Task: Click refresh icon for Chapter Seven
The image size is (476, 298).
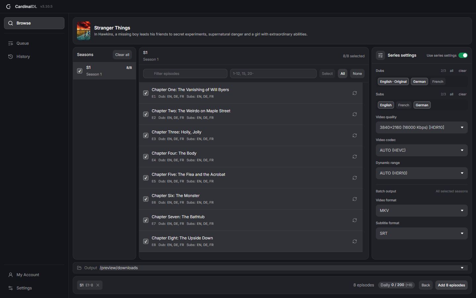Action: [355, 220]
